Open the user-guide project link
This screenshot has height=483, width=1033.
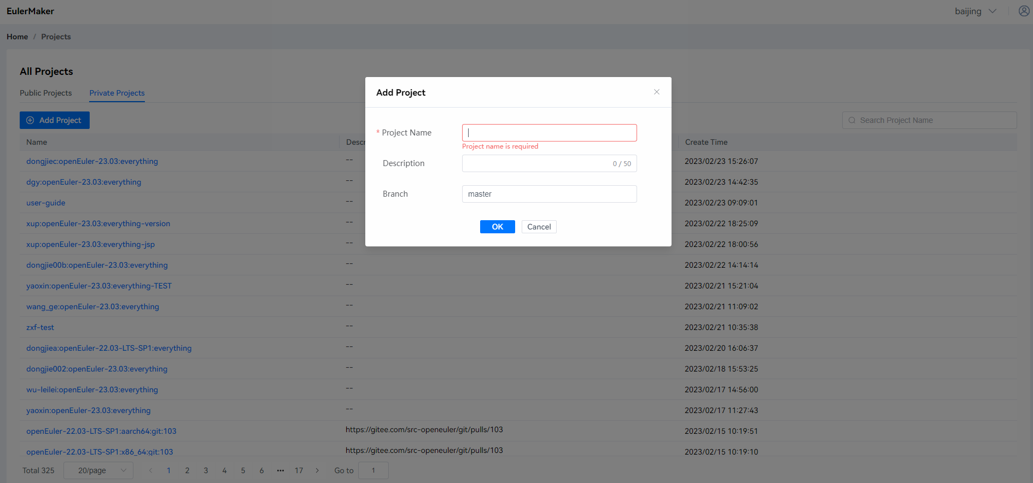46,203
